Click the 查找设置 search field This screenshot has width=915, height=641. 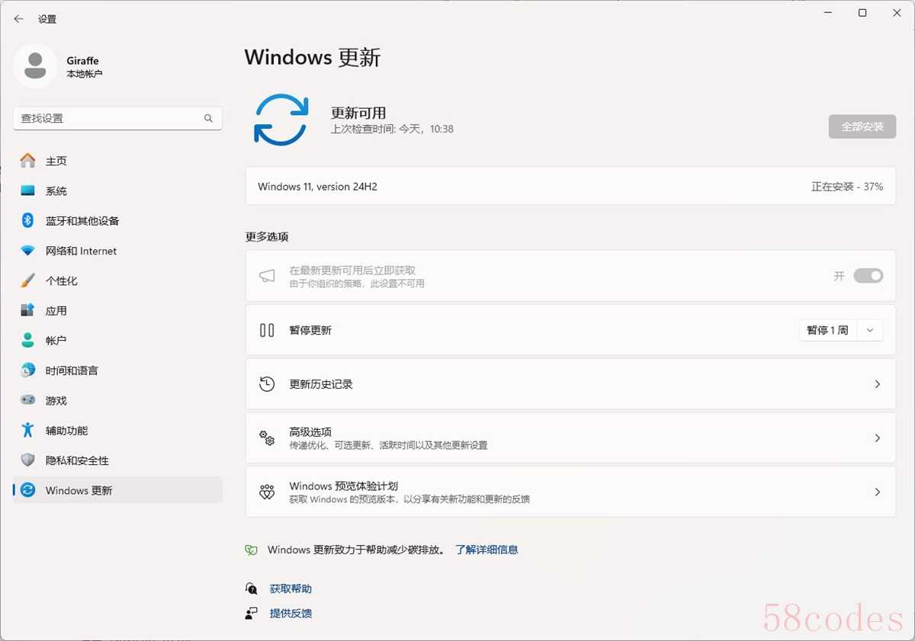click(x=117, y=118)
